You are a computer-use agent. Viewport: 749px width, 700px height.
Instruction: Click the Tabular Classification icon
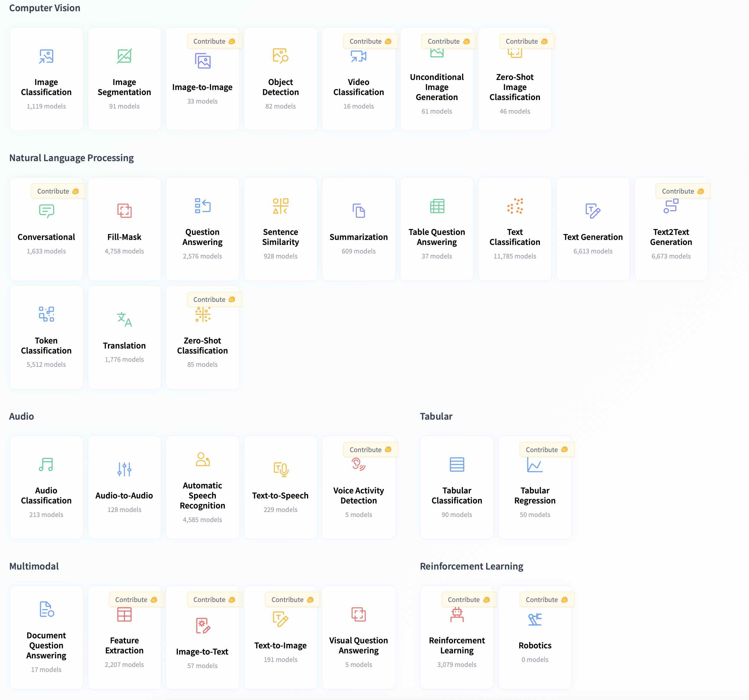tap(457, 464)
